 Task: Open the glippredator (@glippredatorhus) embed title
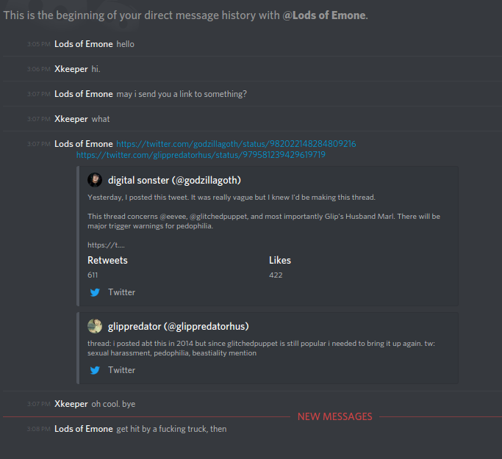(x=179, y=326)
